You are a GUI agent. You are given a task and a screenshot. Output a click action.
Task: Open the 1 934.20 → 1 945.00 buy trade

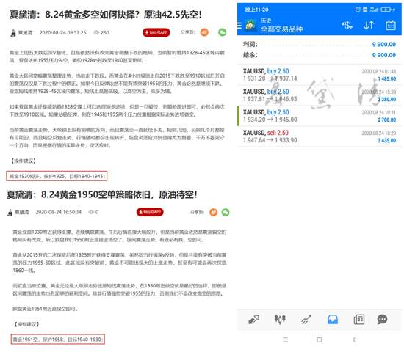click(x=320, y=116)
